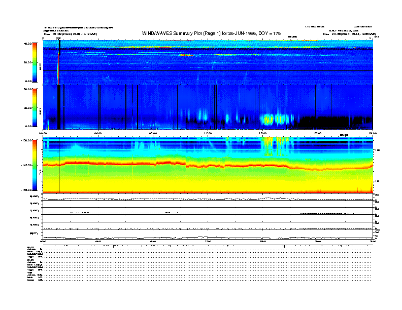Click the 20.00 label on RAD2 color scale
Screen dimensions: 402x310
[27, 62]
